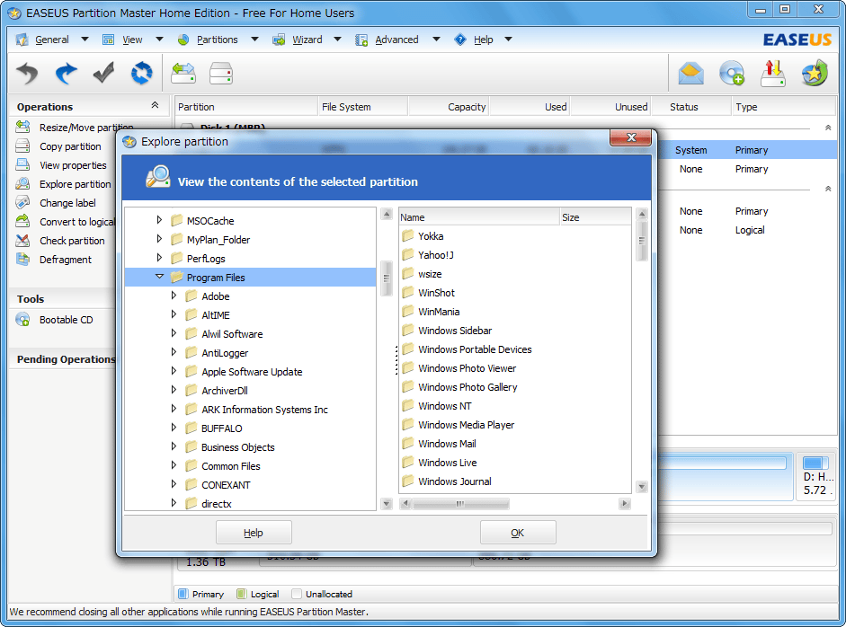Click folder tree scrollbar down arrow
Screen dimensions: 846x627
point(387,504)
